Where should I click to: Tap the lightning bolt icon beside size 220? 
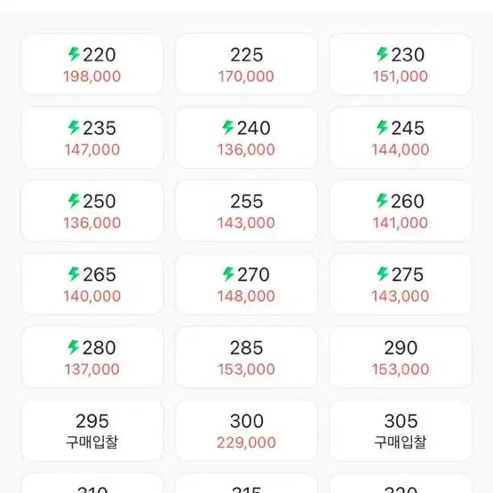tap(75, 54)
